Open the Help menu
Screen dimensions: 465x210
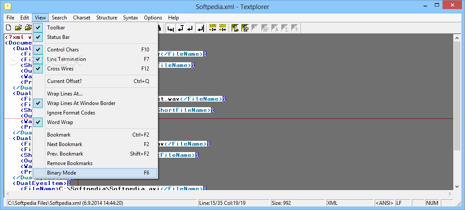173,17
